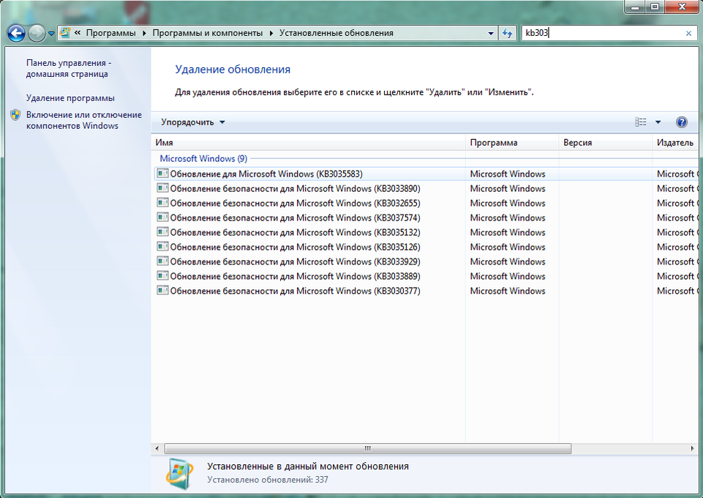Click the right arrow of horizontal scrollbar
Image resolution: width=703 pixels, height=498 pixels.
pyautogui.click(x=693, y=448)
